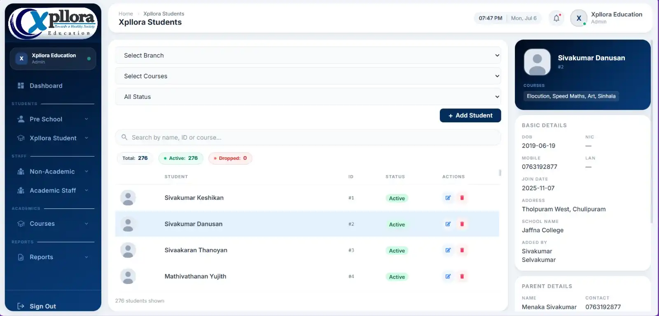Select the Mathivathanan Yujith row name
This screenshot has width=659, height=316.
tap(195, 276)
